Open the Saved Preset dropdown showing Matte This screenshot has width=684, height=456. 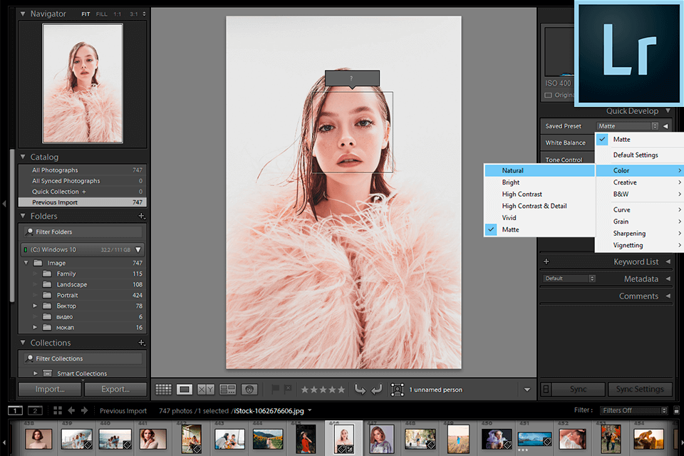coord(627,125)
